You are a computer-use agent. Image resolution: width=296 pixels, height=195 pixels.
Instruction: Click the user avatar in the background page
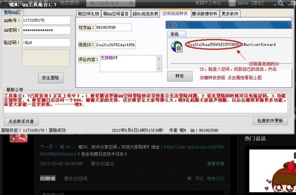pos(19,138)
